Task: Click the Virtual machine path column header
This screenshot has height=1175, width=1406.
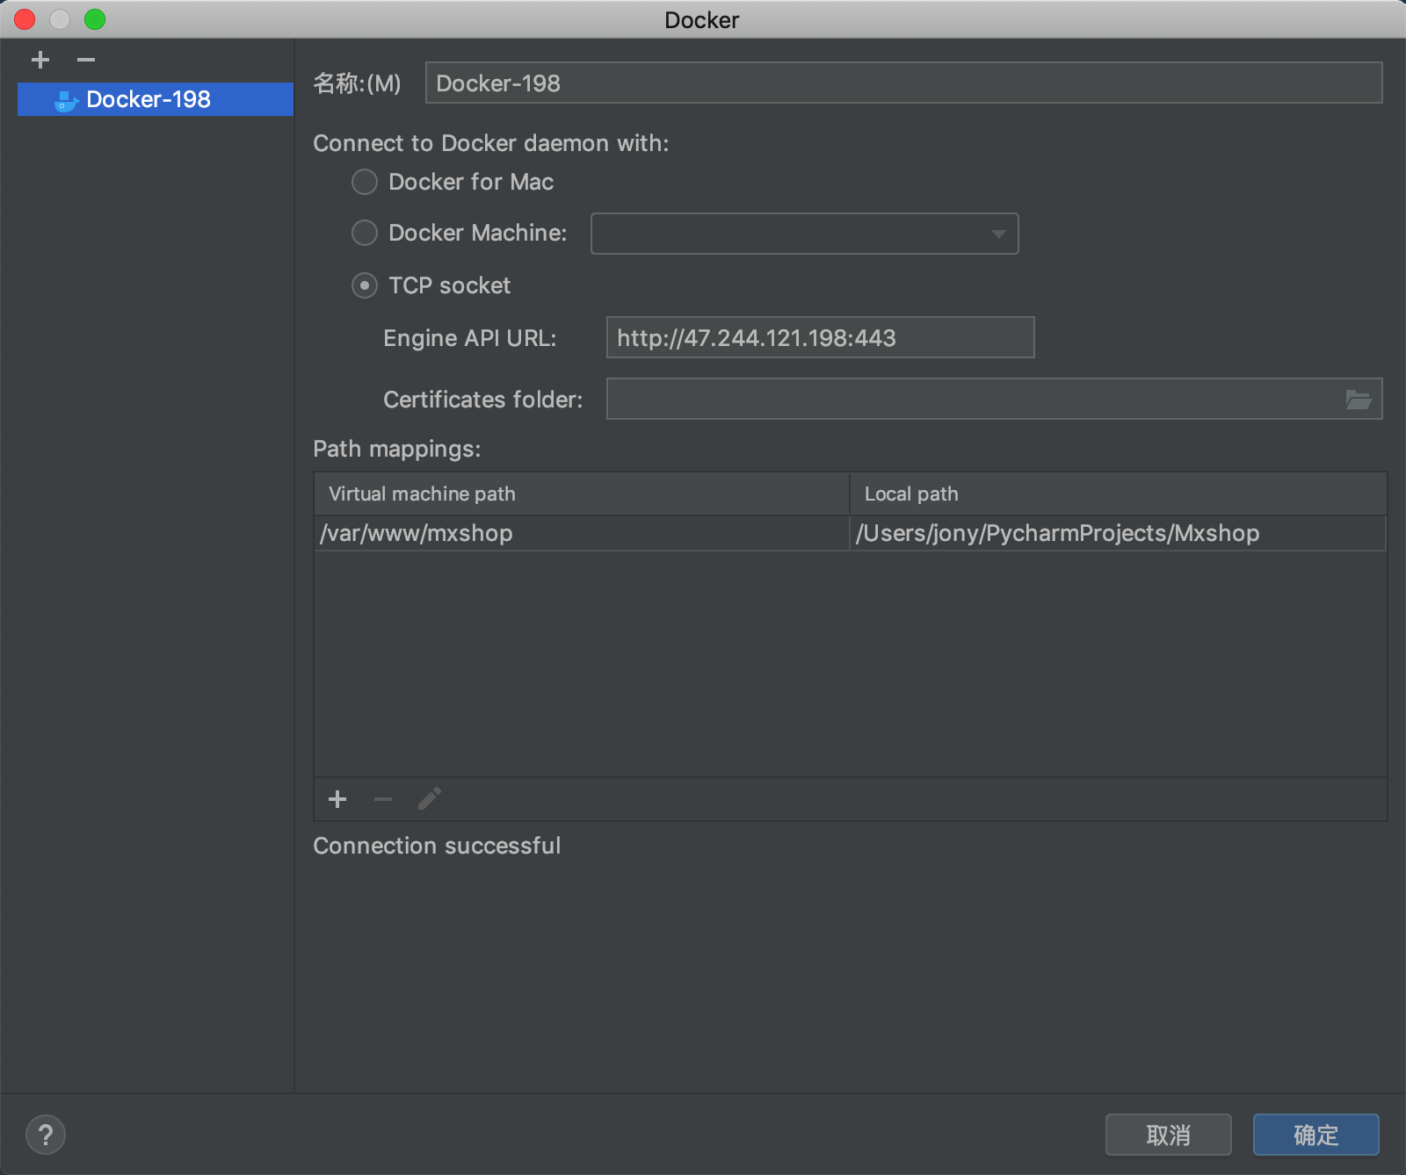Action: pyautogui.click(x=581, y=494)
